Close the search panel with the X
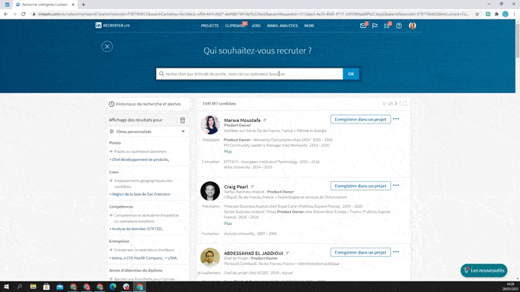Screen dimensions: 520x292 107,47
